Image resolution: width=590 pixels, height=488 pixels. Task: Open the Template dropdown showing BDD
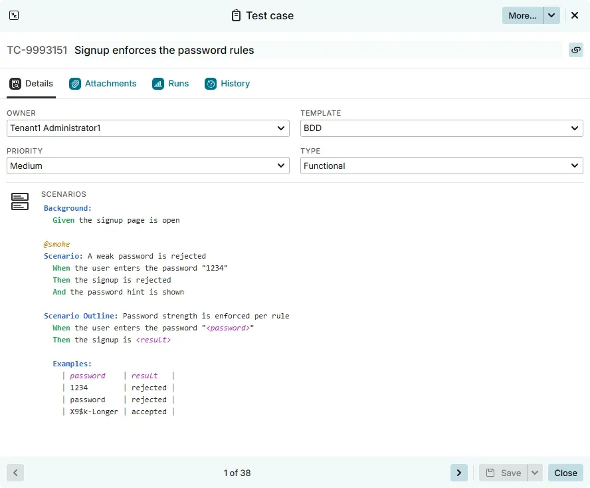441,128
